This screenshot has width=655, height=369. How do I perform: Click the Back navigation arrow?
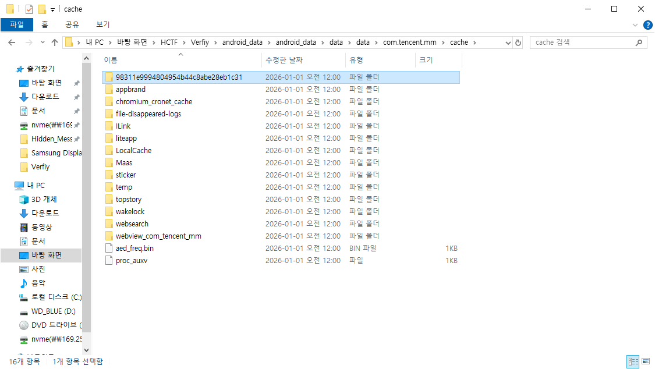(11, 42)
